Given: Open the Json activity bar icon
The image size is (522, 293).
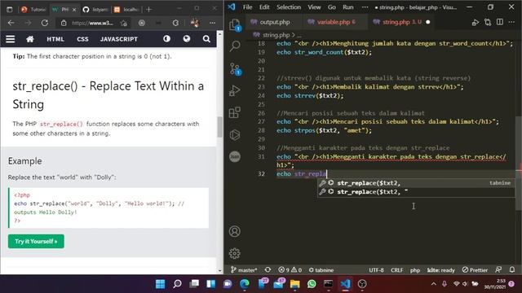Looking at the screenshot, I should (235, 156).
